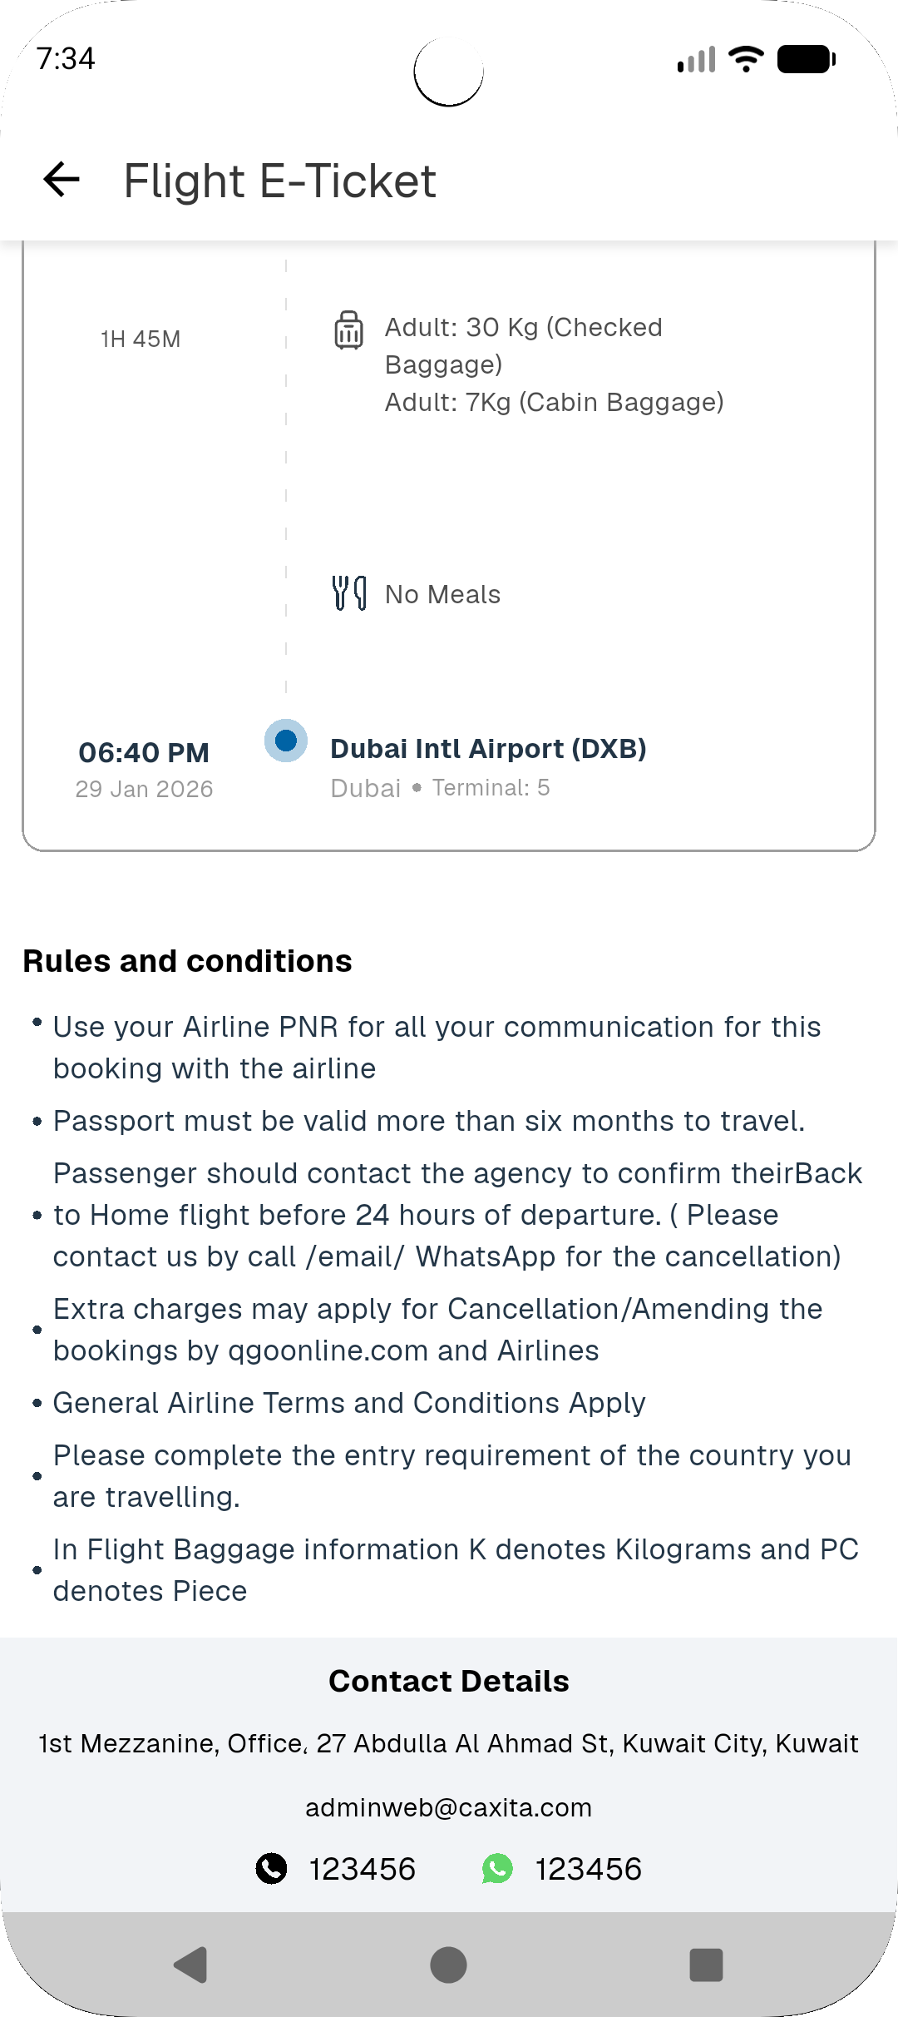The image size is (898, 2017).
Task: Tap the battery icon in status bar
Action: click(x=806, y=60)
